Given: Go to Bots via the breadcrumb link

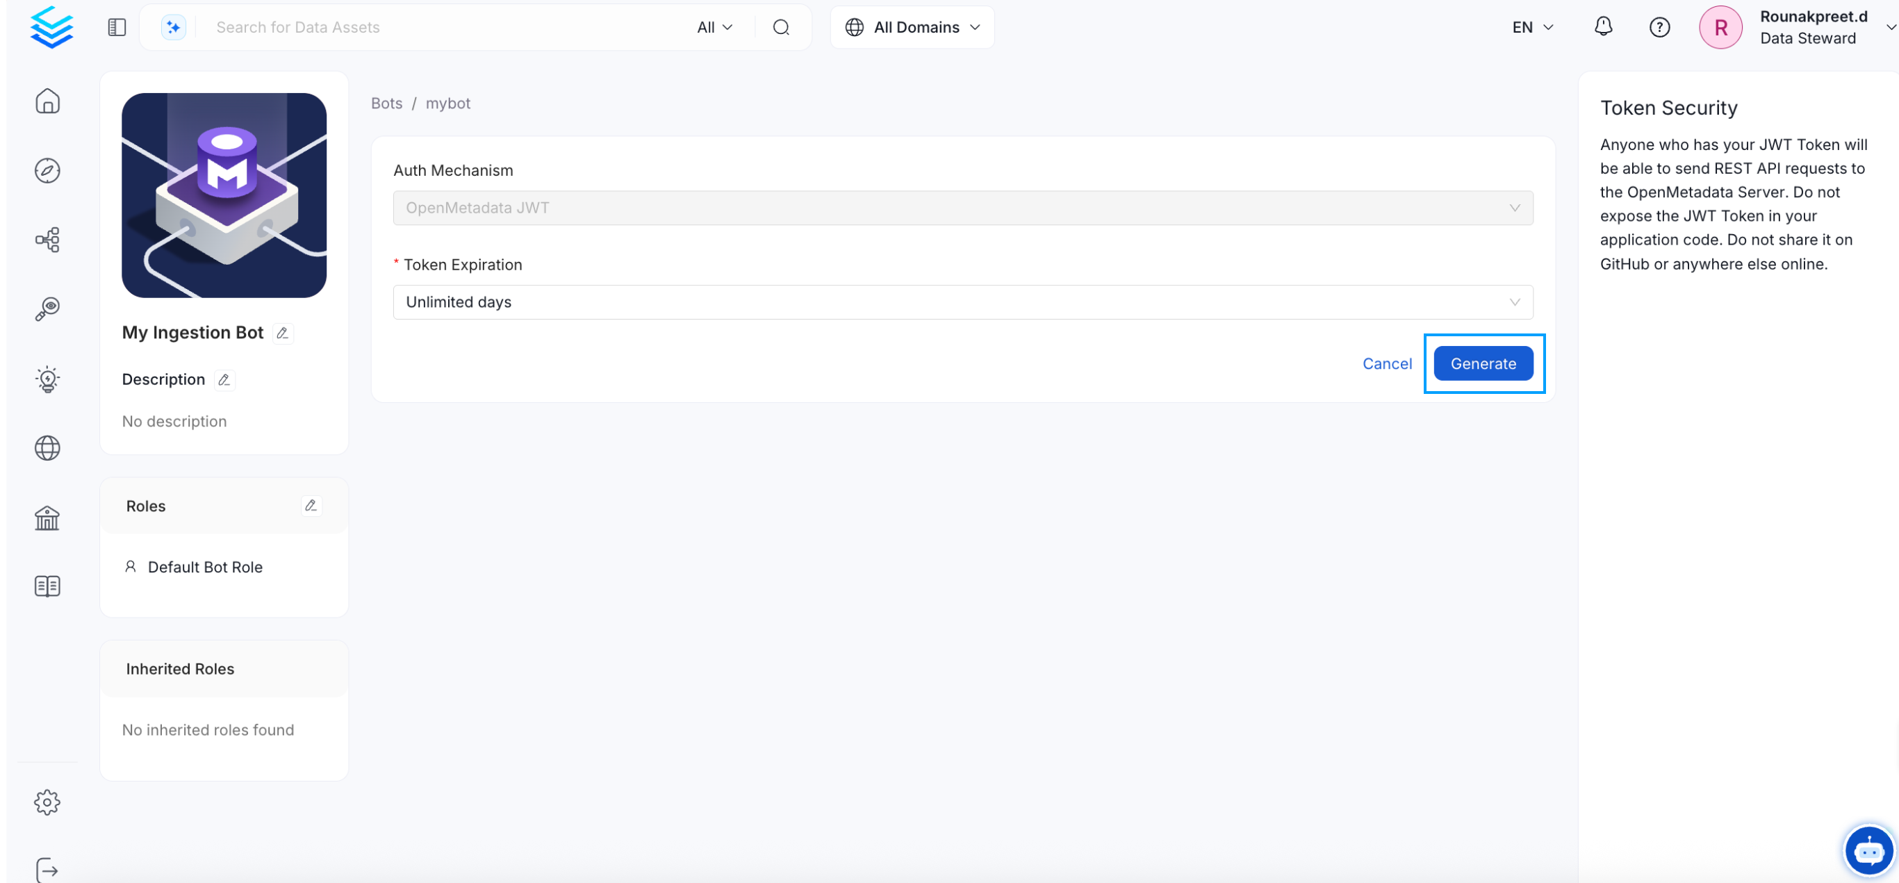Looking at the screenshot, I should point(386,104).
